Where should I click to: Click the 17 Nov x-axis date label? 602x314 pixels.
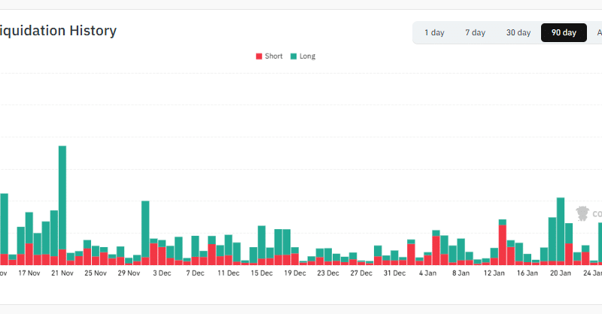pyautogui.click(x=29, y=273)
